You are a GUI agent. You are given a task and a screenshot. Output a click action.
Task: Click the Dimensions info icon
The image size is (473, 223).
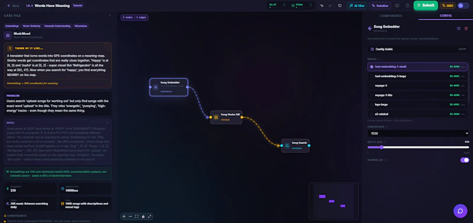click(x=387, y=127)
